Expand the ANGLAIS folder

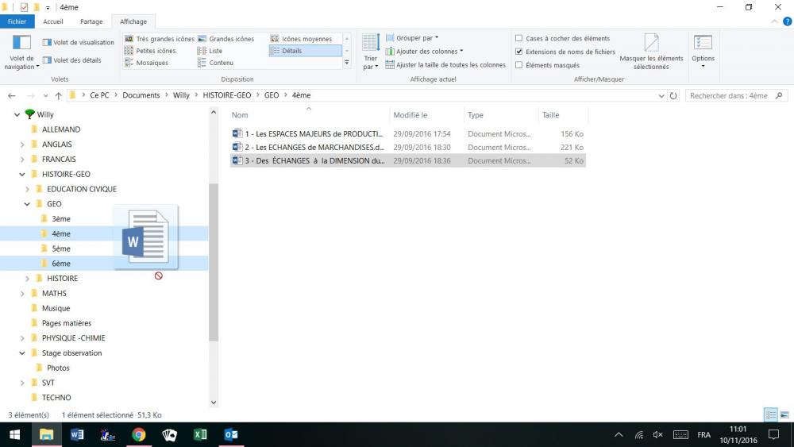(x=22, y=145)
